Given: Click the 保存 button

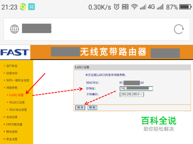Looking at the screenshot, I should (x=80, y=108).
